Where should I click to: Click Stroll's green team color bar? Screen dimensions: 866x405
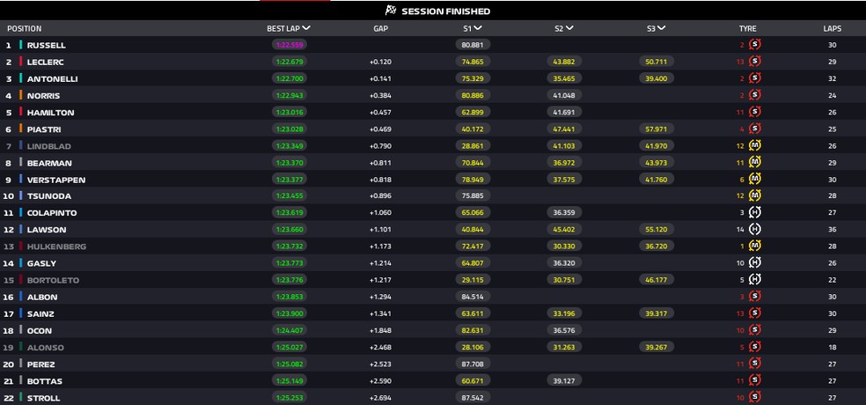[x=20, y=398]
